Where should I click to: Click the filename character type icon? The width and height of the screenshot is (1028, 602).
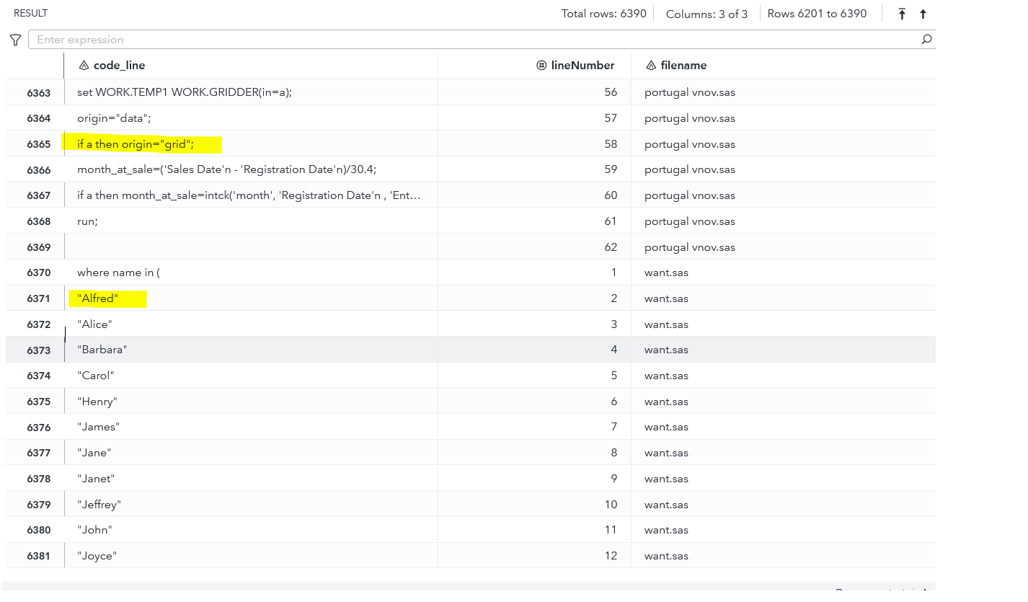click(650, 66)
